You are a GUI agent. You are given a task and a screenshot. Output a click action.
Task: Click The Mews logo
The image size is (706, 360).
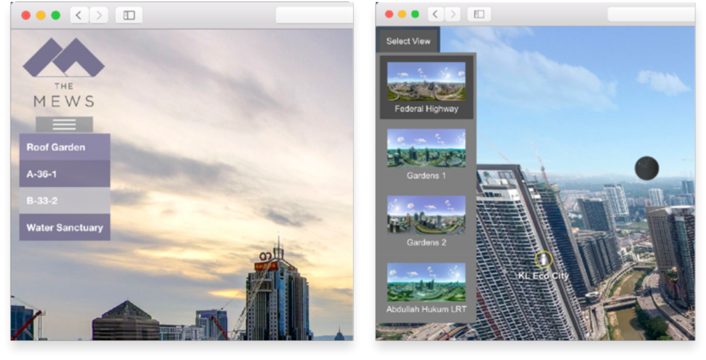click(64, 73)
